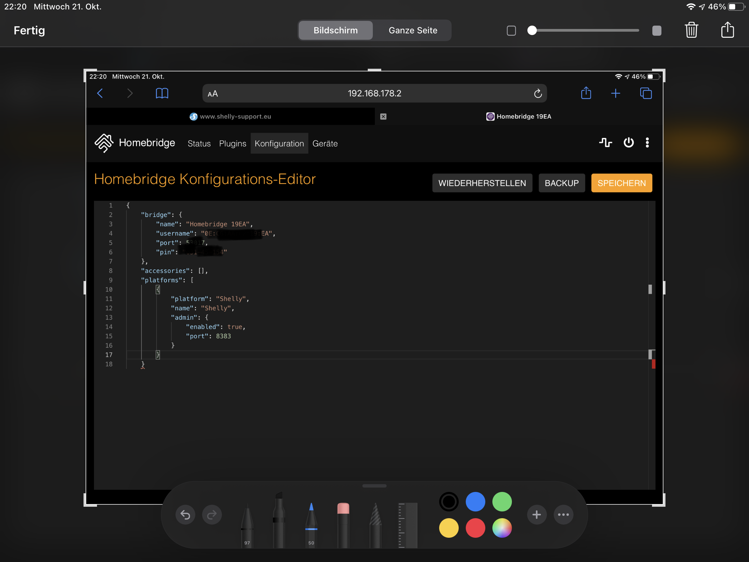749x562 pixels.
Task: Undo the last markup stroke
Action: point(185,514)
